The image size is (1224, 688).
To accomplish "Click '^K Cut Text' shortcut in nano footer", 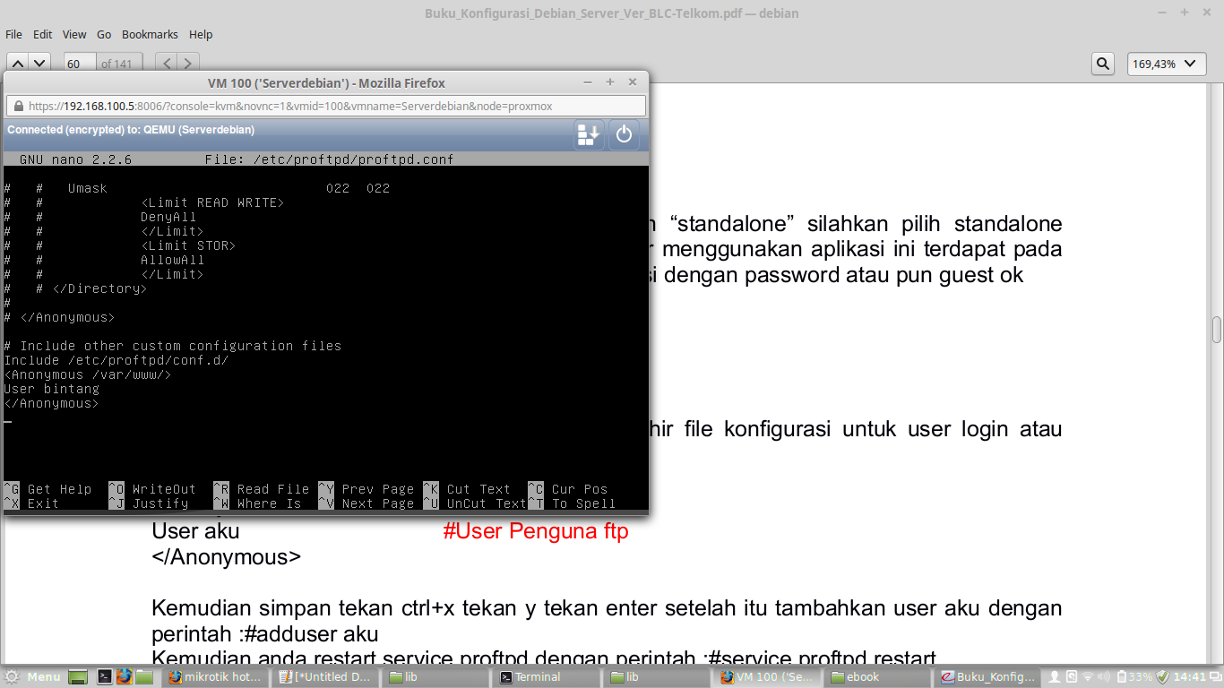I will coord(467,489).
